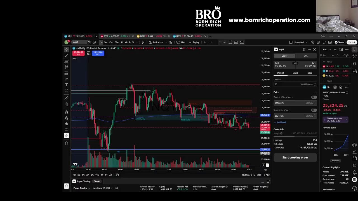Open a new browser tab
358x201 pixels.
click(x=210, y=36)
